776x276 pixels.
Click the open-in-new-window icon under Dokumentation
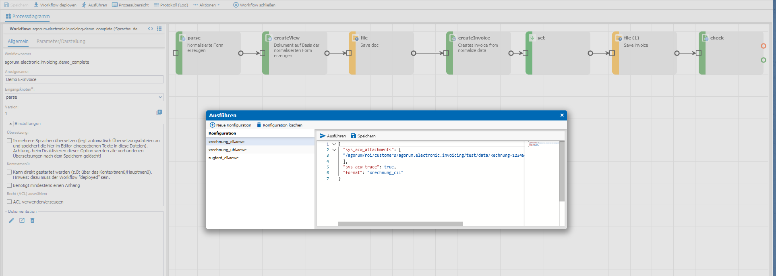coord(22,220)
